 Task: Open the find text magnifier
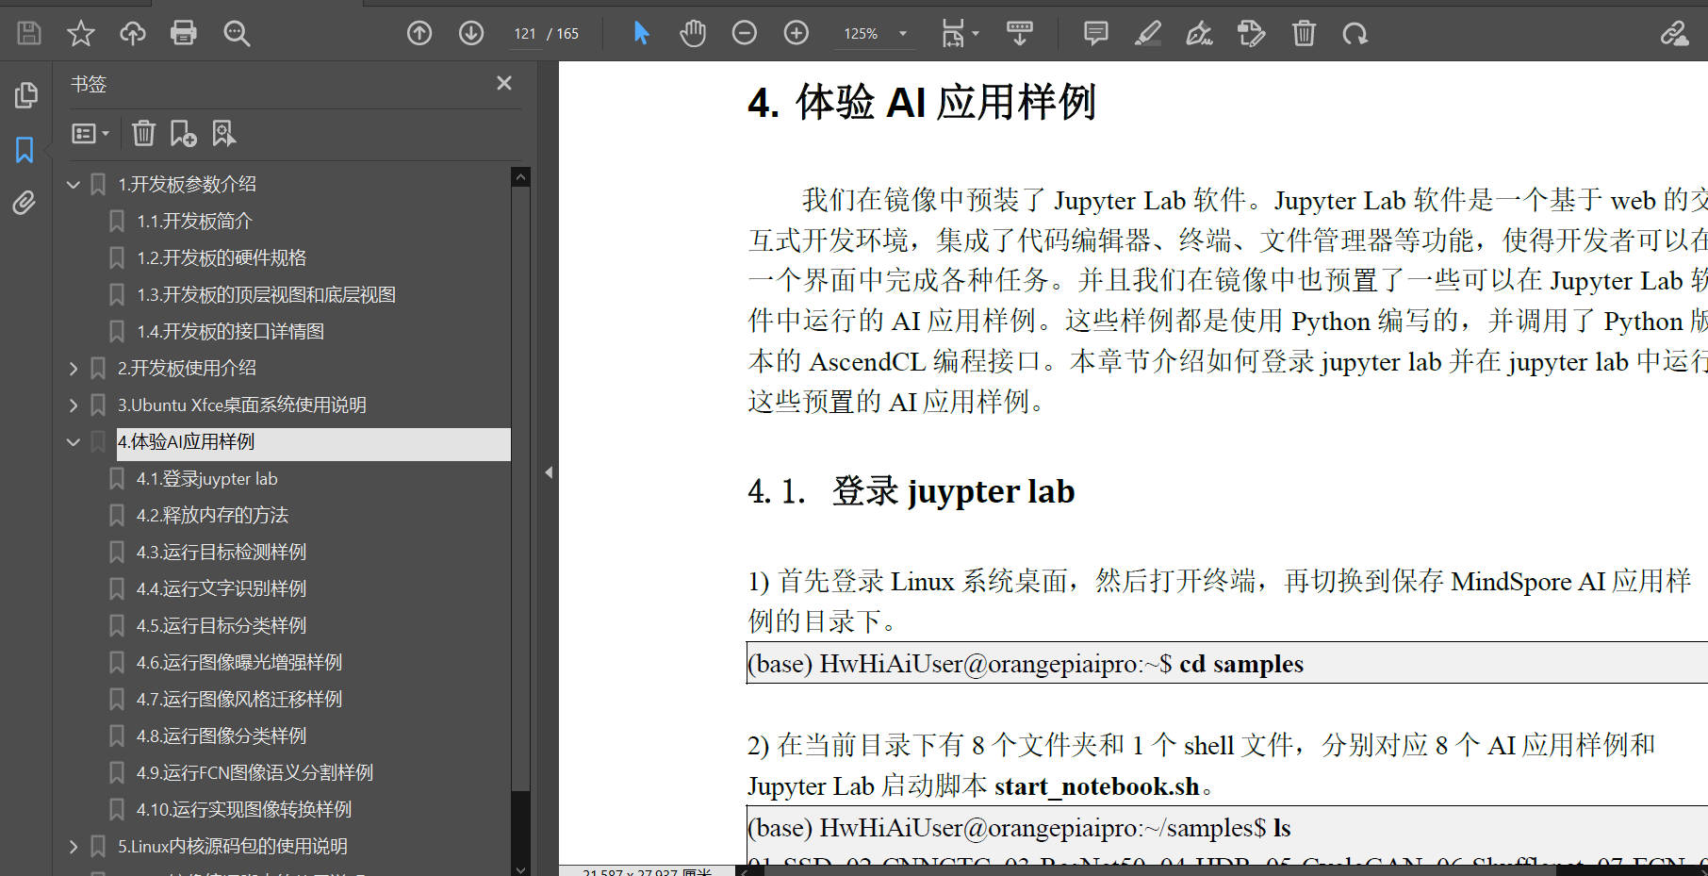click(237, 34)
